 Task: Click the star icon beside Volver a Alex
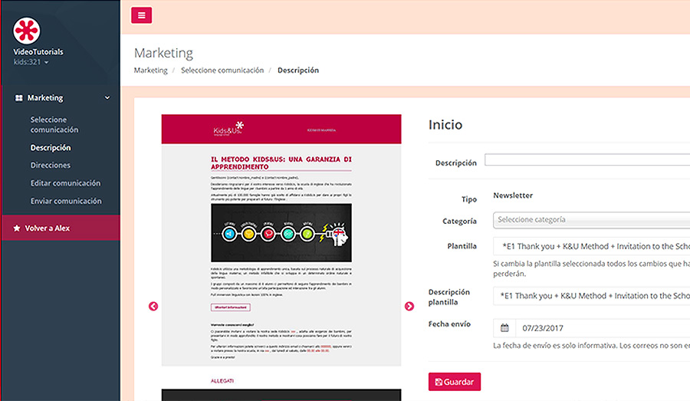click(x=17, y=228)
